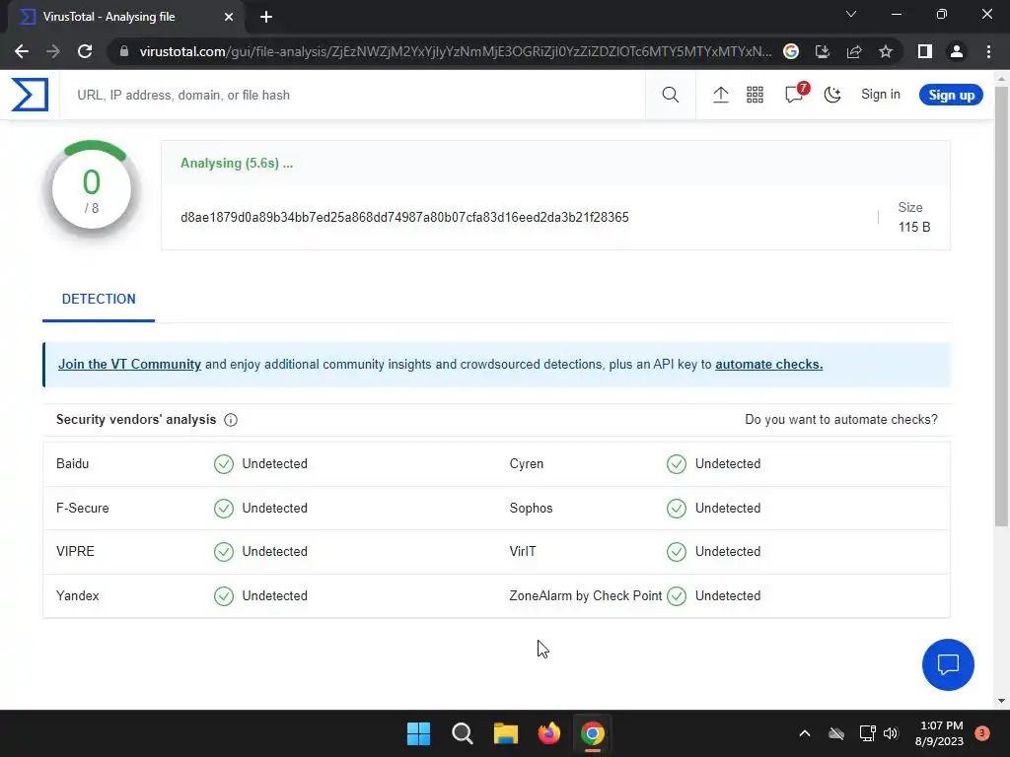
Task: Click the browser forward arrow
Action: coord(53,51)
